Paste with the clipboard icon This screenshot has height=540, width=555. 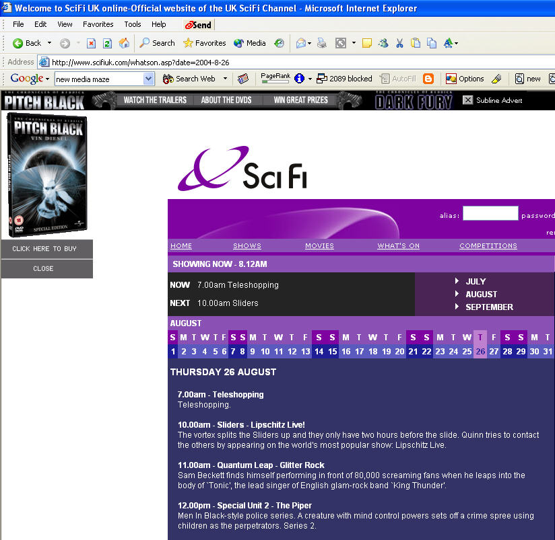(x=415, y=43)
